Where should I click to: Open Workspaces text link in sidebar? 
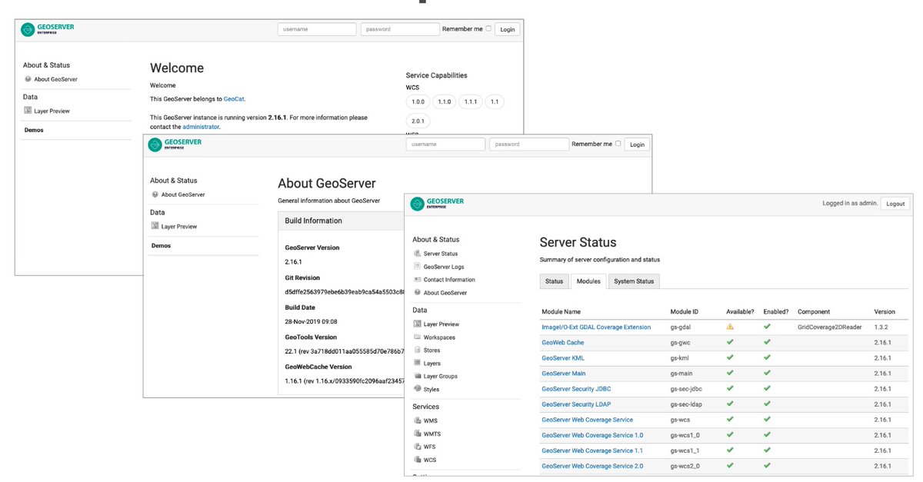(x=439, y=337)
